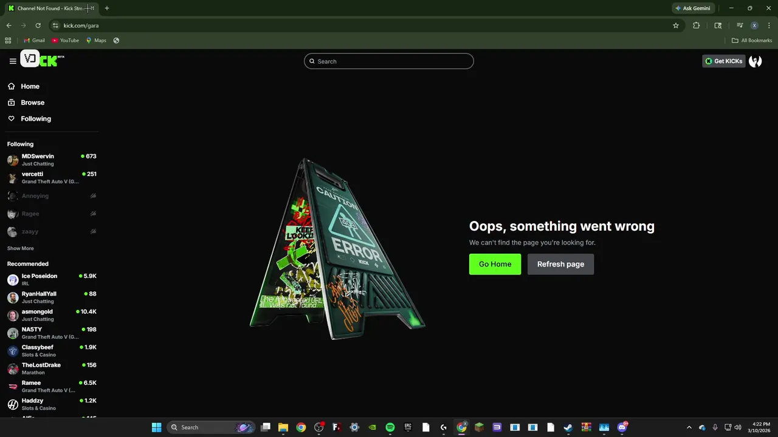This screenshot has width=778, height=437.
Task: Open Haddzy's avatar
Action: click(13, 404)
